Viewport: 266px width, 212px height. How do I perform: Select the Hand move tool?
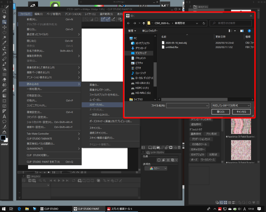click(x=4, y=17)
